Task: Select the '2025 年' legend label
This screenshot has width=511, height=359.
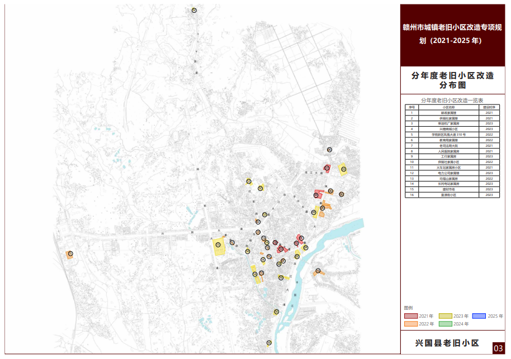Action: pos(495,316)
